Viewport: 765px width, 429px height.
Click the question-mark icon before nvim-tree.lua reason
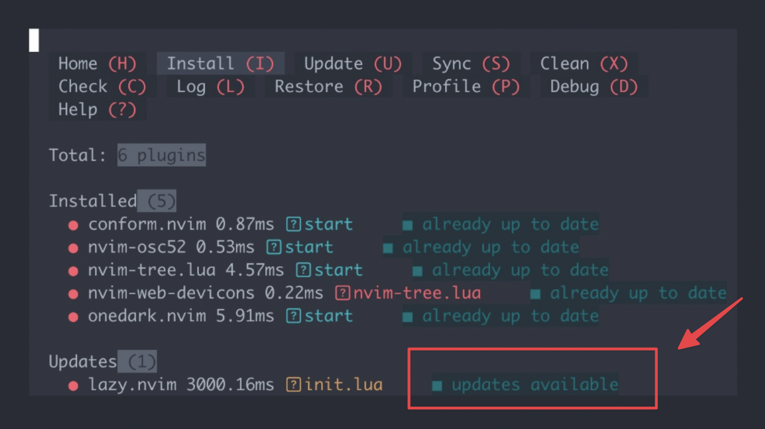(343, 293)
